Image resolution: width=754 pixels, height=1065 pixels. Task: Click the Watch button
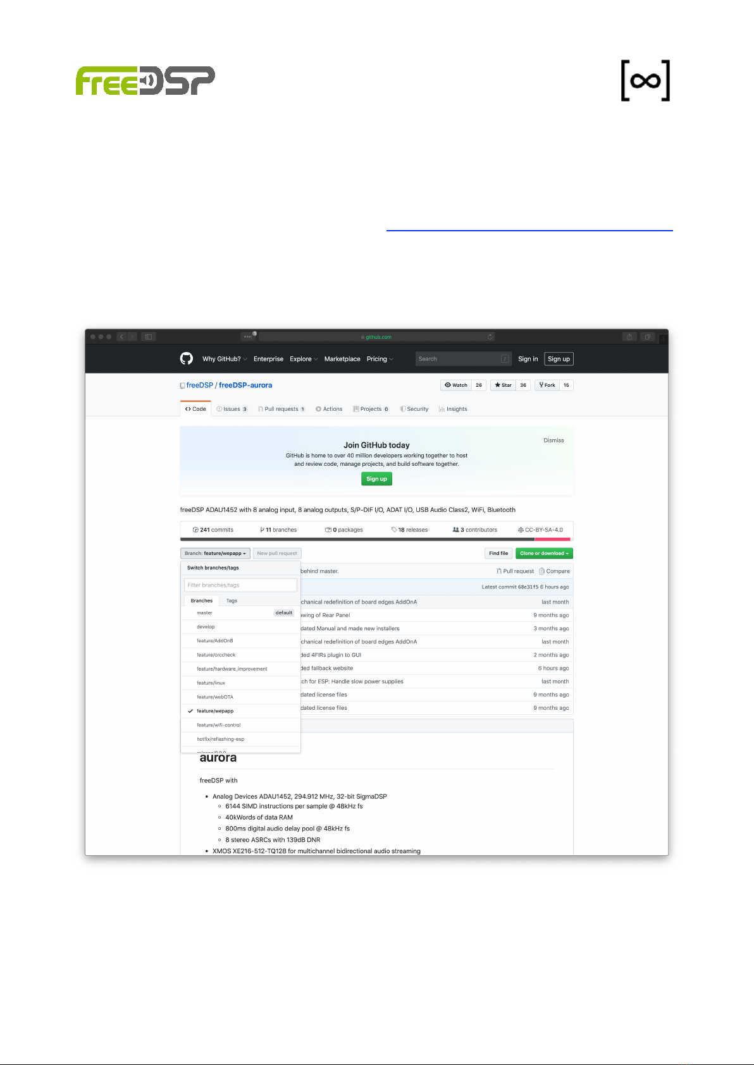tap(456, 385)
